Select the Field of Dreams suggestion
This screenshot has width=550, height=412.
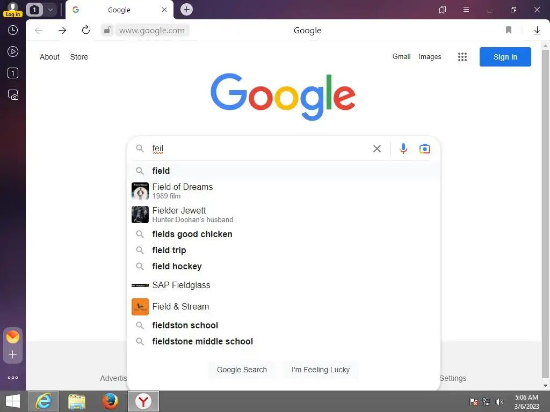coord(284,191)
